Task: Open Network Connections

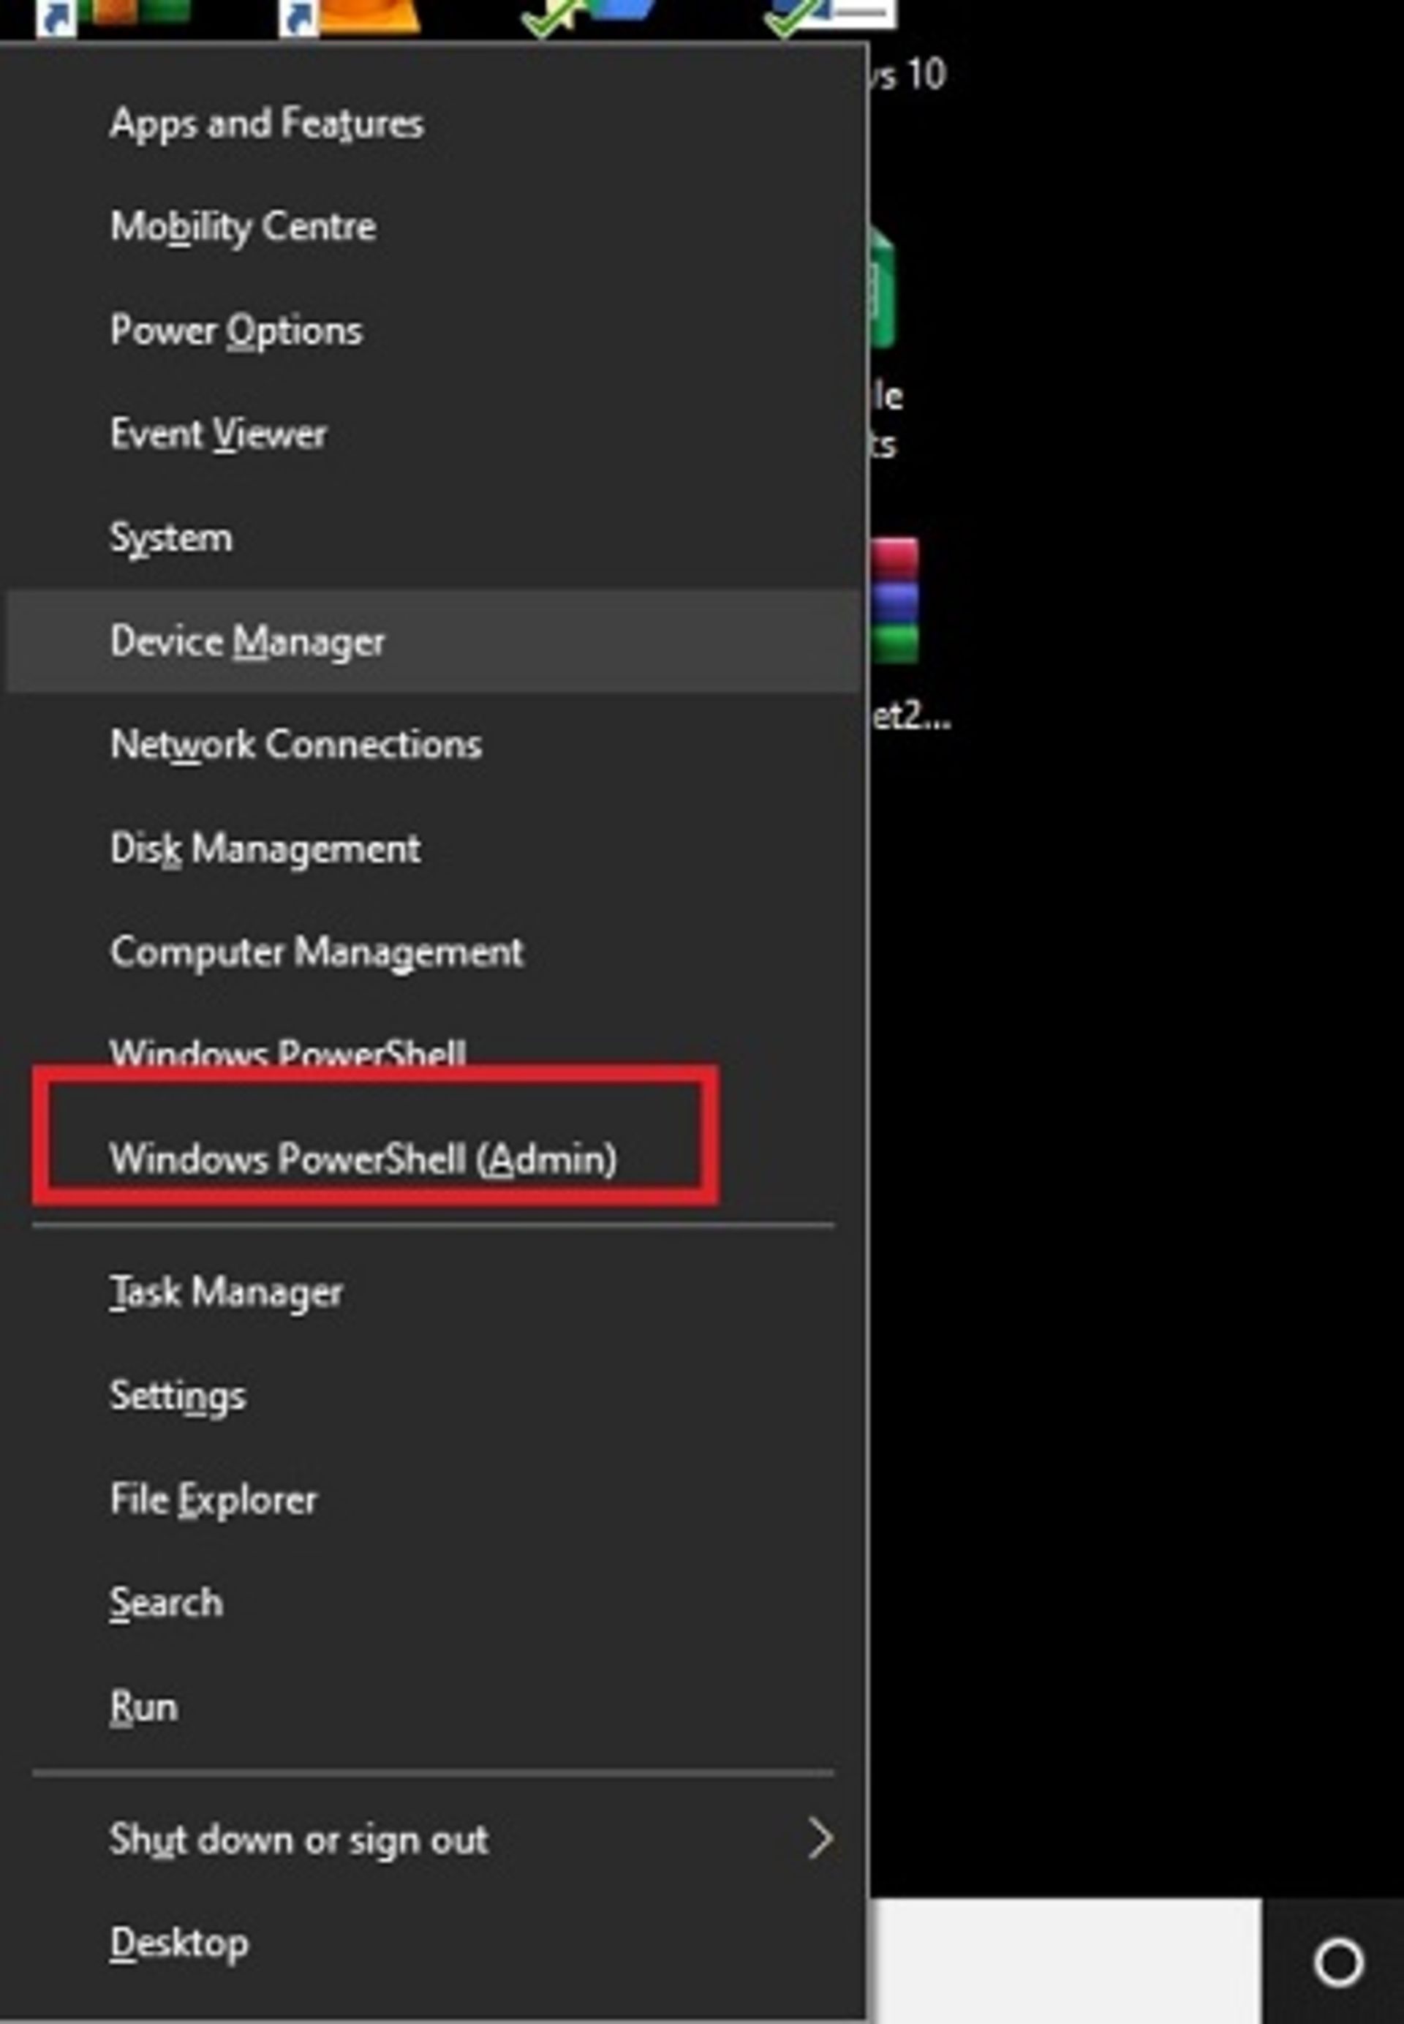Action: 433,745
